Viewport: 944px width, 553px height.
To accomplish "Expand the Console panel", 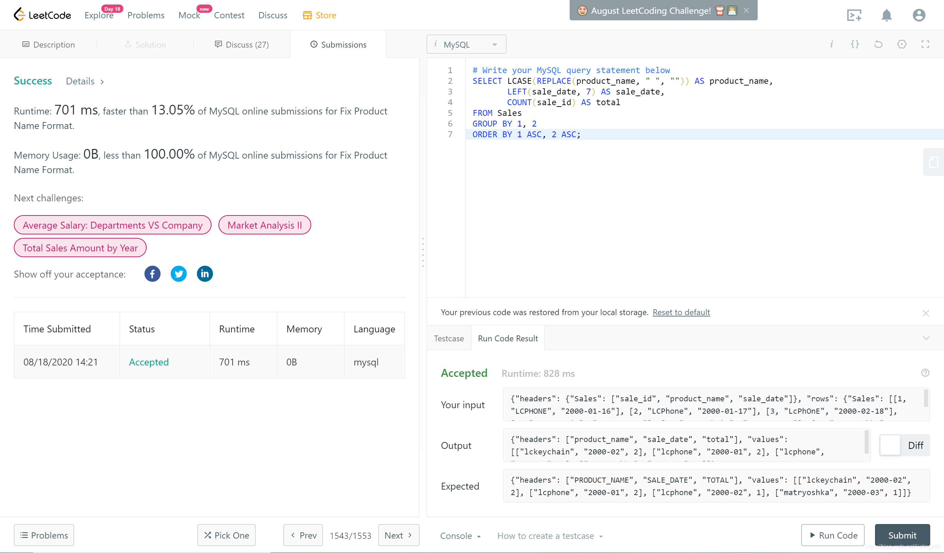I will (x=460, y=536).
